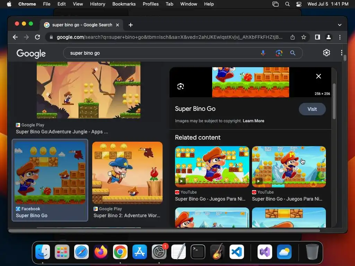Open the Profiles menu
Image resolution: width=355 pixels, height=266 pixels.
pos(150,4)
